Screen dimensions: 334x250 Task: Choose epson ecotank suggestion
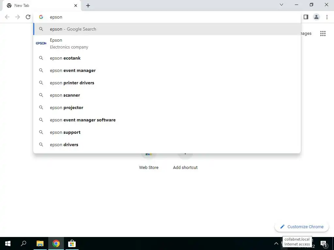pos(167,58)
